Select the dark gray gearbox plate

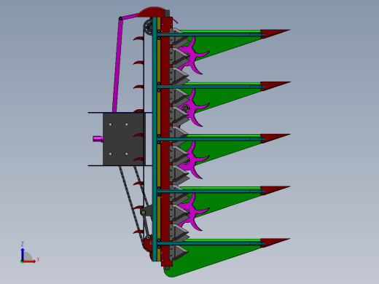(123, 139)
